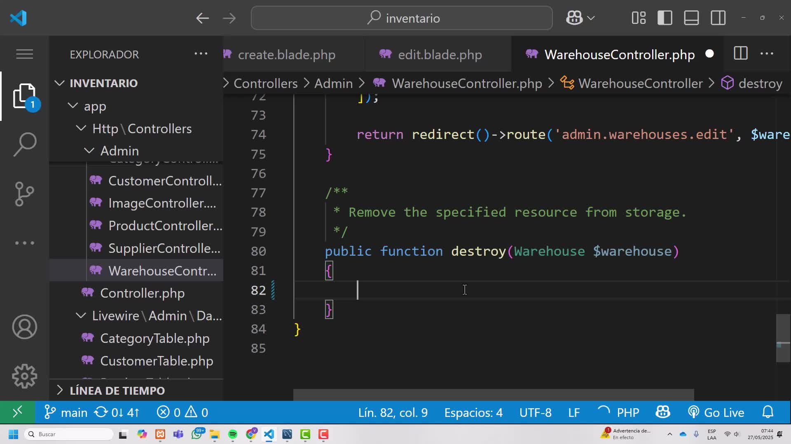Image resolution: width=791 pixels, height=444 pixels.
Task: Open ImageController file in explorer
Action: [x=136, y=203]
